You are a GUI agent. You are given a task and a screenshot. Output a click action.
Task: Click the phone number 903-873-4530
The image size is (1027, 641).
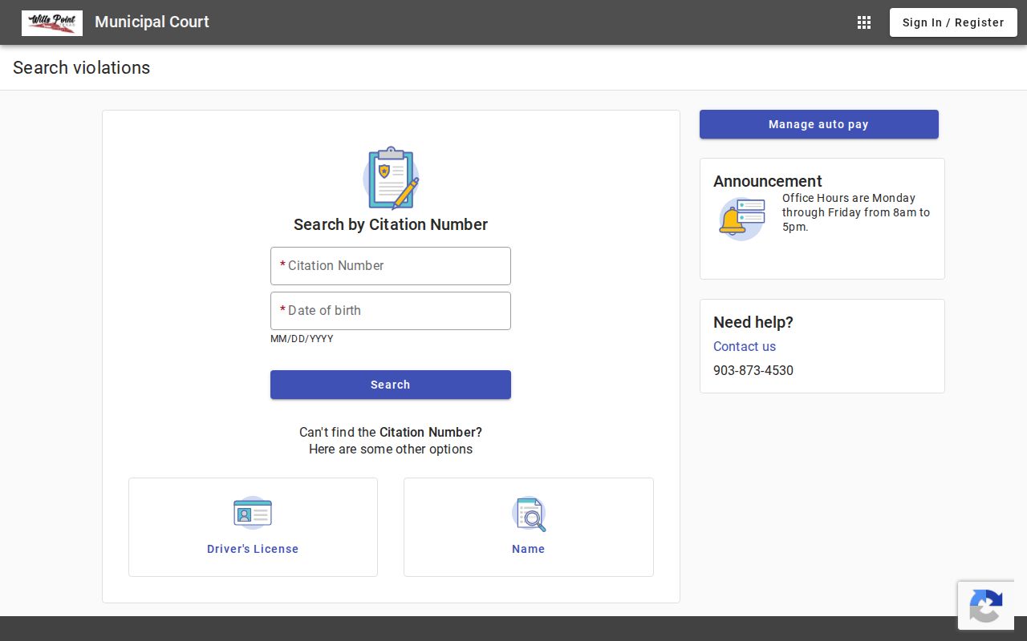pos(753,370)
